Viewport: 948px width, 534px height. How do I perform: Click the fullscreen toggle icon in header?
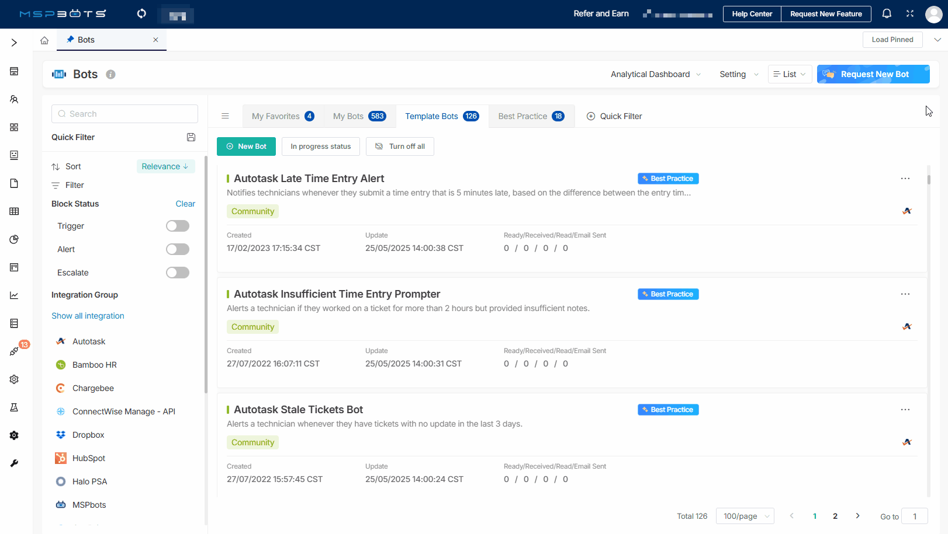[x=910, y=13]
